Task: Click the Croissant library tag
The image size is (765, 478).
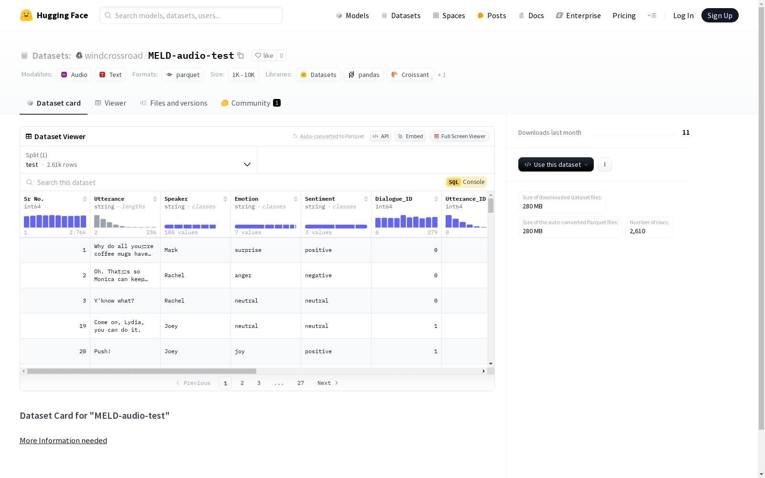Action: coord(410,75)
